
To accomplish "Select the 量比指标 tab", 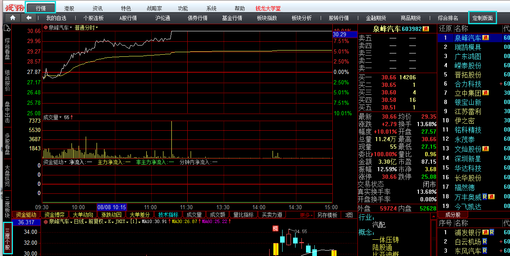I will click(x=243, y=215).
